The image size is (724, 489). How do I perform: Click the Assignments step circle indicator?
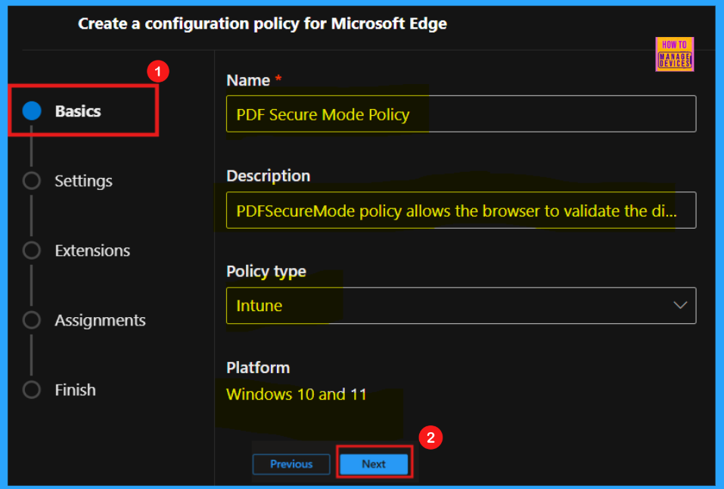click(x=32, y=320)
